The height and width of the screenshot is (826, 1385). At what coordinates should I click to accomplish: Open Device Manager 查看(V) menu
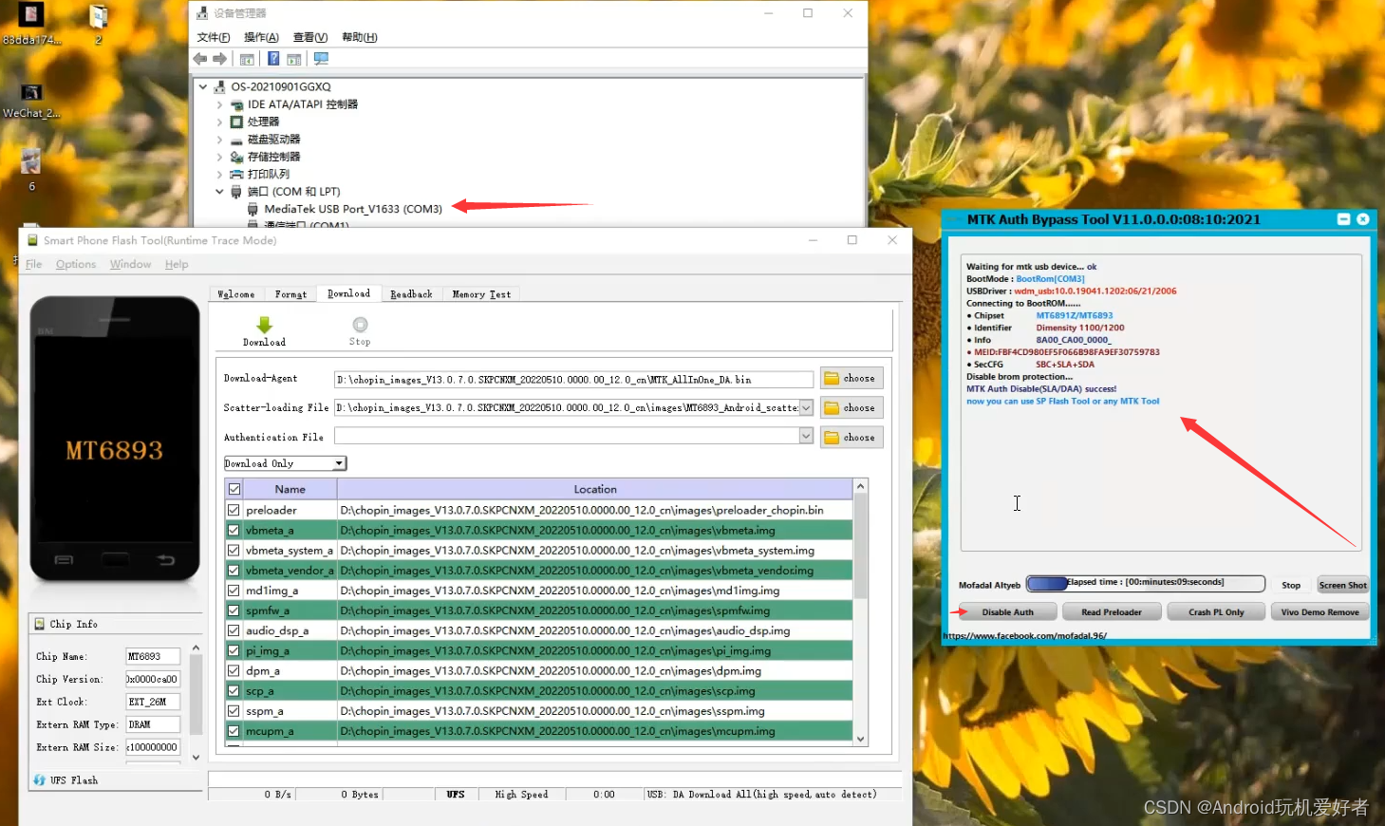[x=310, y=37]
